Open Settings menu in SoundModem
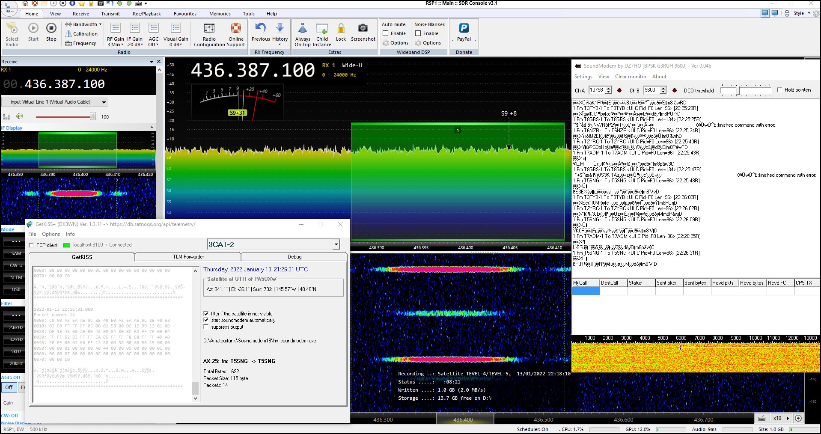 [x=583, y=77]
